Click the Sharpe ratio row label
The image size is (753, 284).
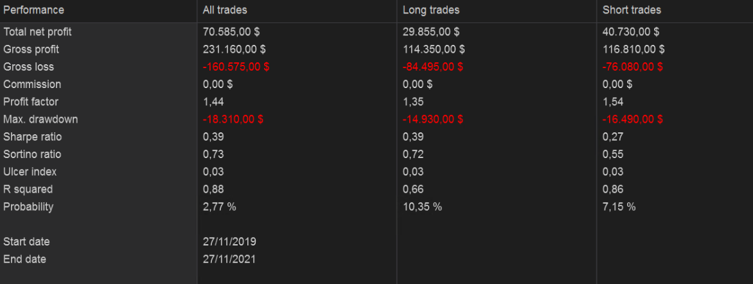[x=33, y=137]
